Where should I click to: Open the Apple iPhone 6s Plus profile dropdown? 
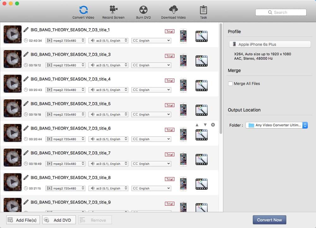(270, 45)
